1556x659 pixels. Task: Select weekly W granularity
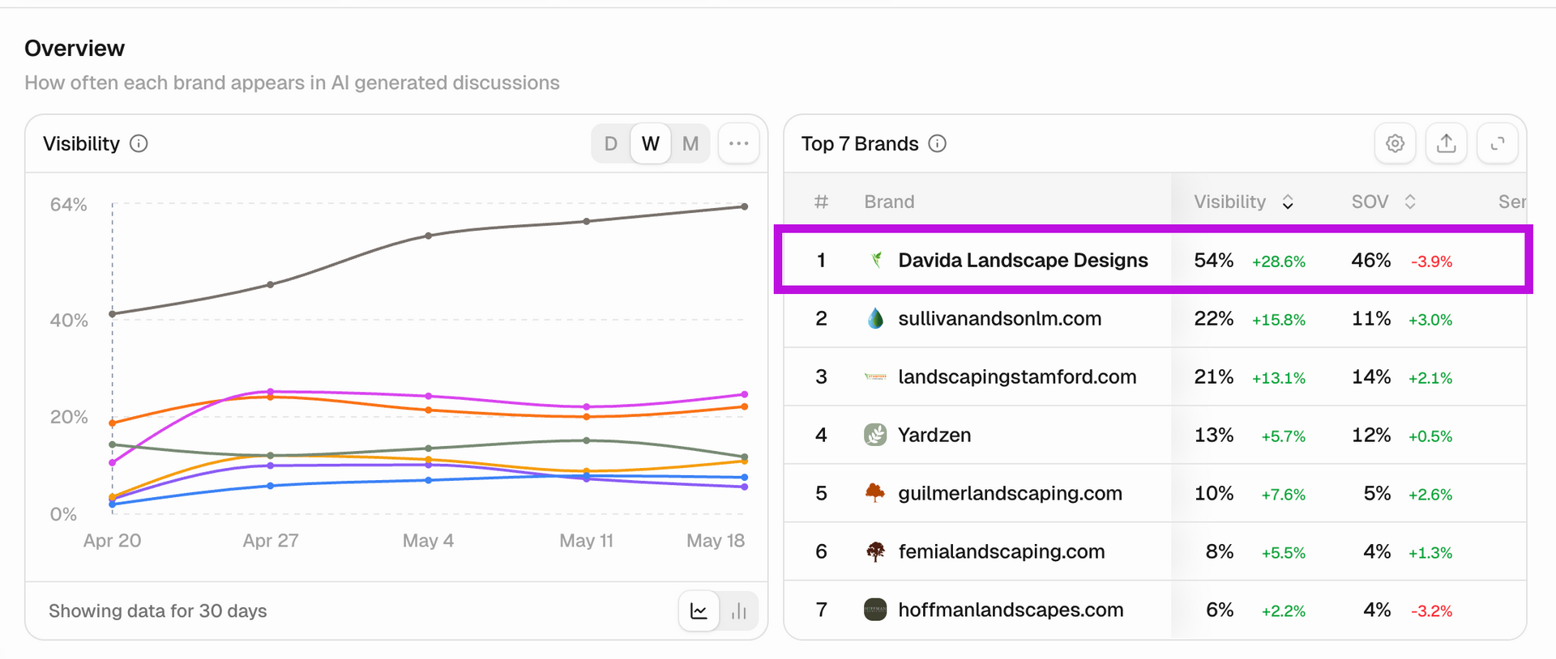click(x=651, y=143)
